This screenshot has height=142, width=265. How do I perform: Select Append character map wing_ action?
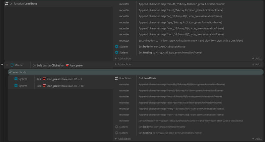click(181, 28)
